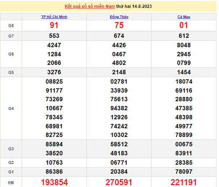Viewport: 219px width, 187px height.
Task: Click the ĐB special prize row label
Action: (11, 182)
